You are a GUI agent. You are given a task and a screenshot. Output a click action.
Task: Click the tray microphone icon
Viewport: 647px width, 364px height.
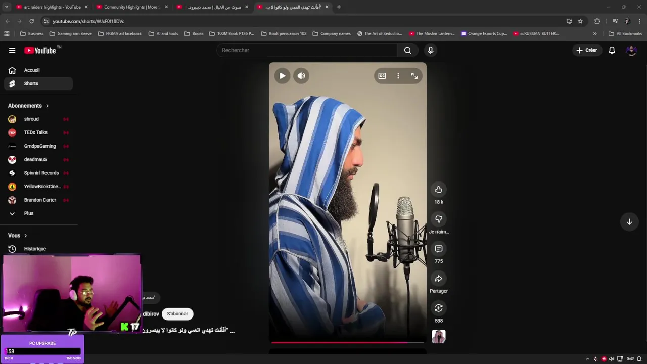click(x=595, y=359)
